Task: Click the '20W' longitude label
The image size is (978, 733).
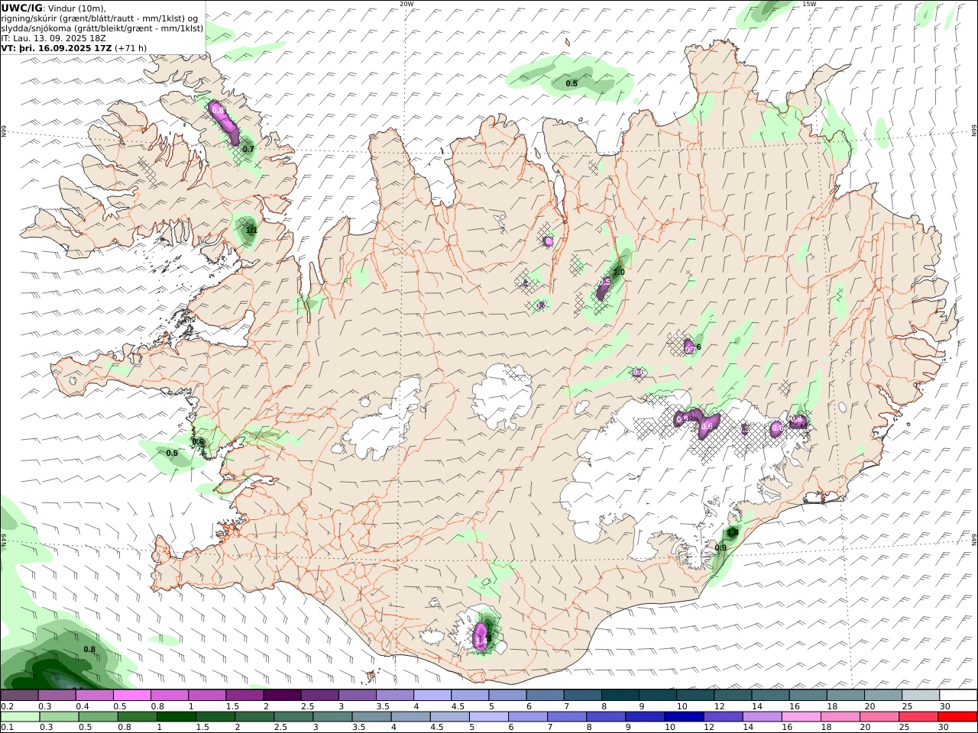Action: (x=406, y=4)
